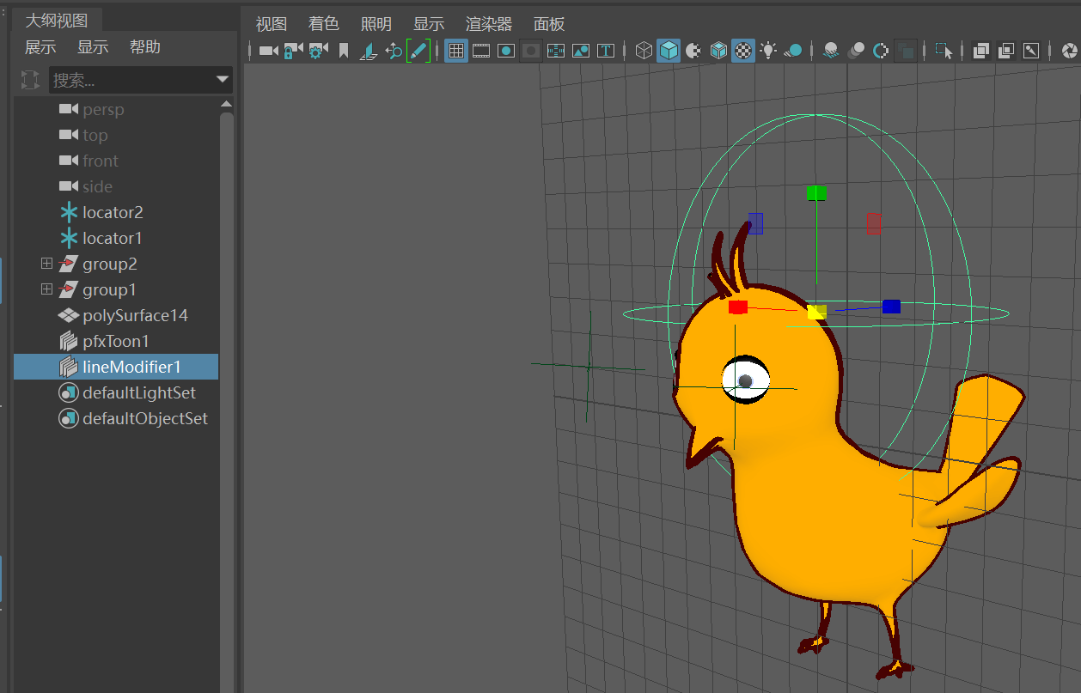Click the camera Bookmarks icon
Image resolution: width=1081 pixels, height=693 pixels.
point(344,51)
